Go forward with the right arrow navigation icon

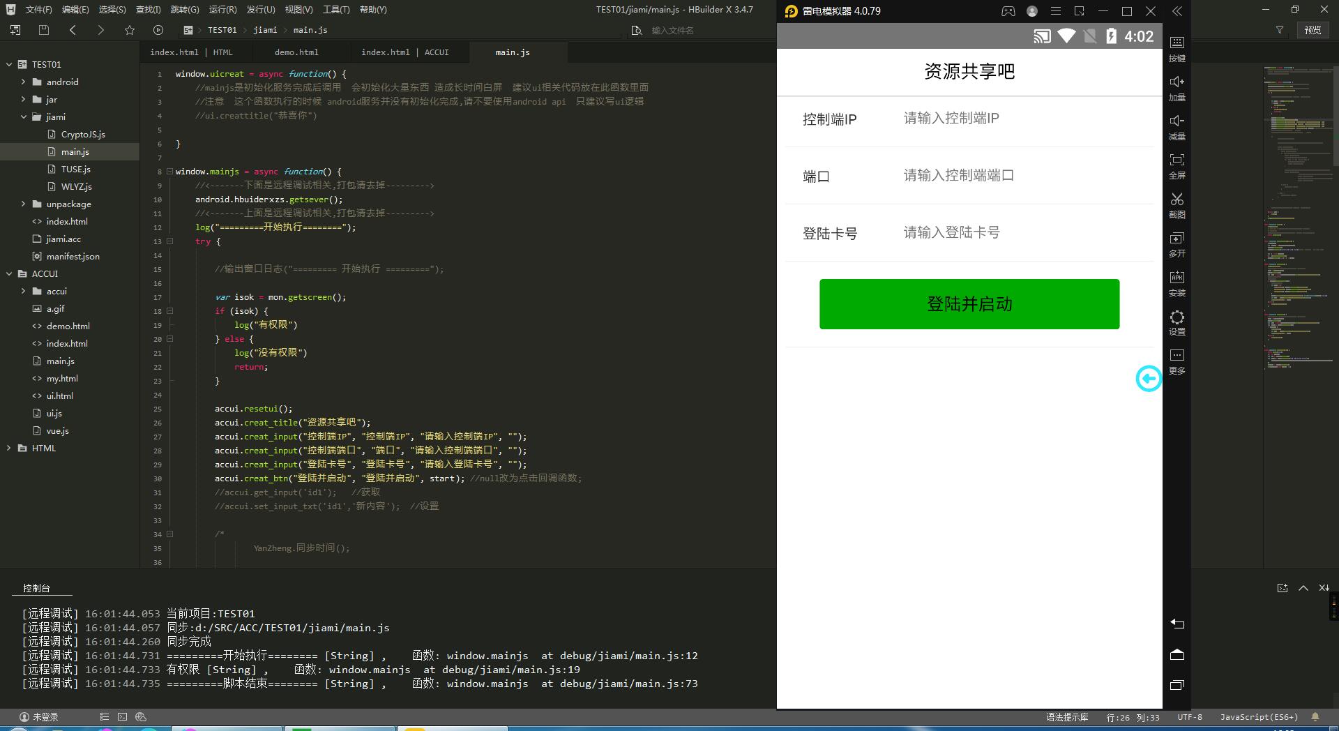click(x=100, y=30)
